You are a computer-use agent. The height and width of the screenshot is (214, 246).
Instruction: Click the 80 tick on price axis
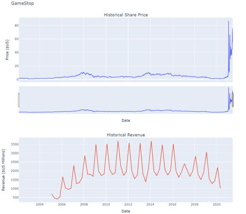click(17, 25)
